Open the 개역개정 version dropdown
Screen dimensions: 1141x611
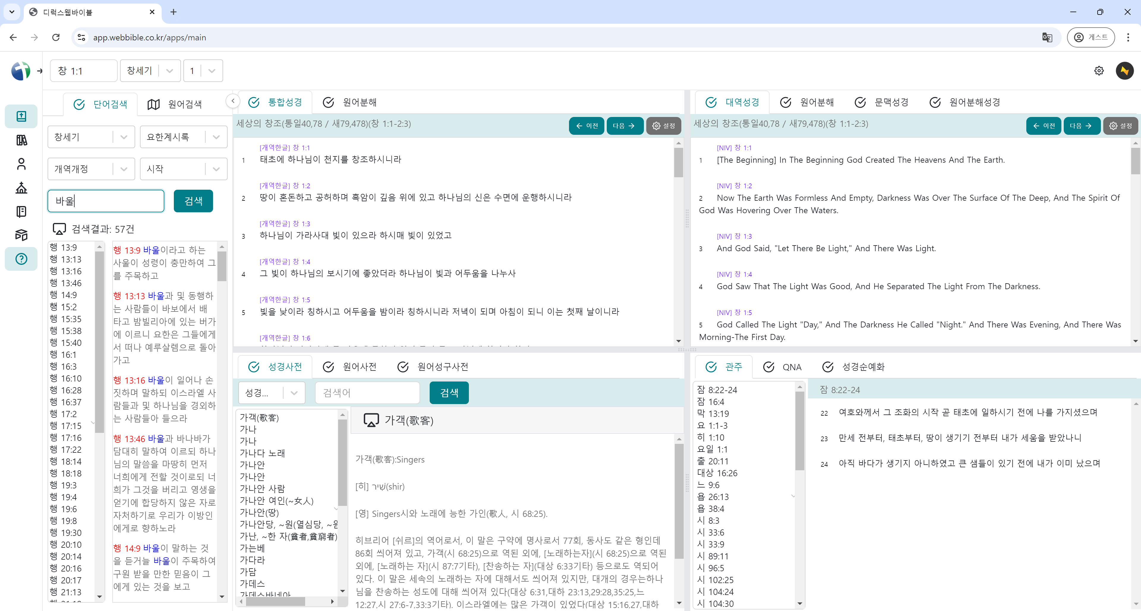(124, 169)
